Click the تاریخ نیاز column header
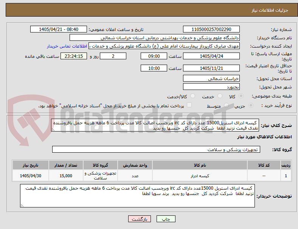Image resolution: width=298 pixels, height=229 pixels. (x=30, y=165)
